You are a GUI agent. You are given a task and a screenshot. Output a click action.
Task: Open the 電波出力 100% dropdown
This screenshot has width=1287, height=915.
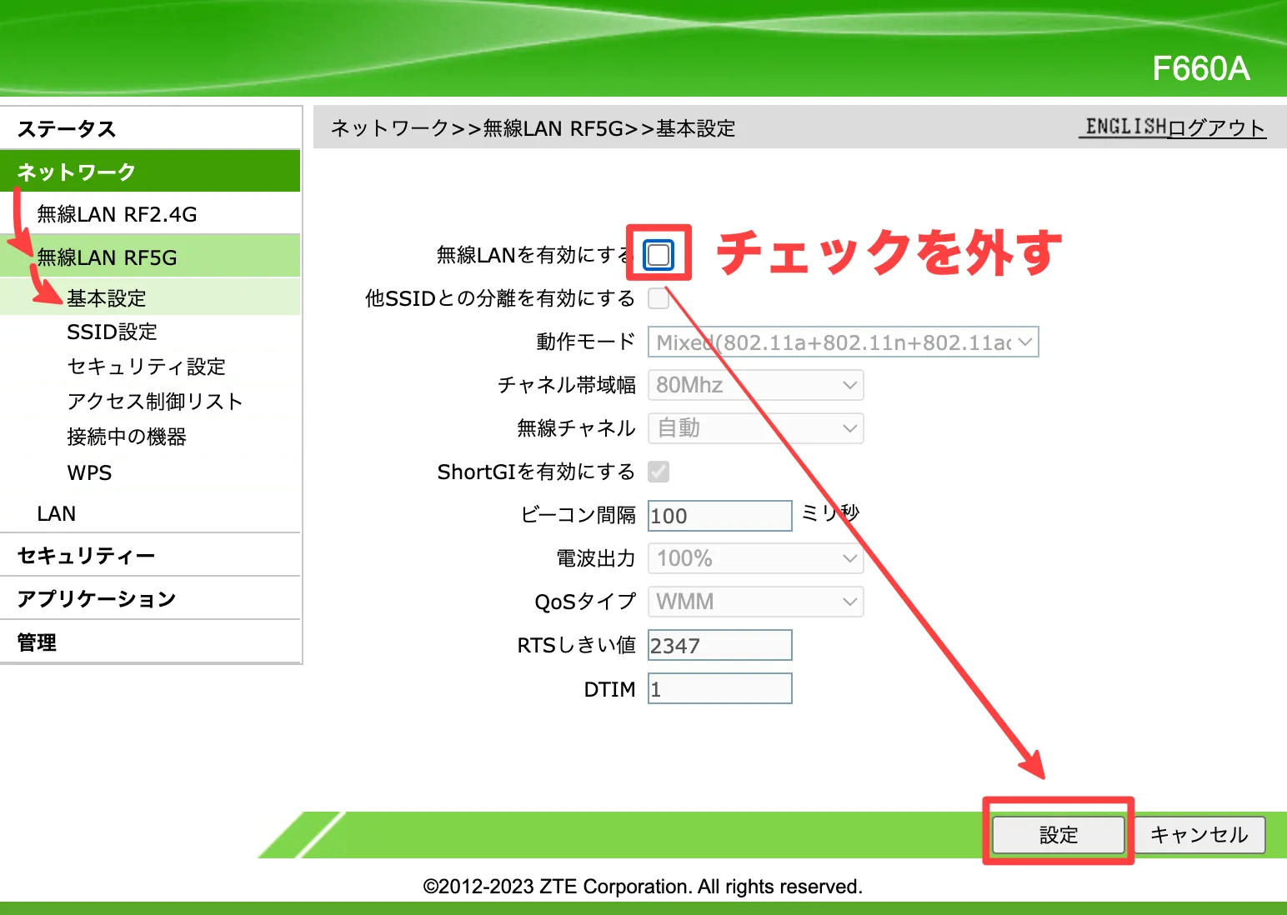(755, 558)
